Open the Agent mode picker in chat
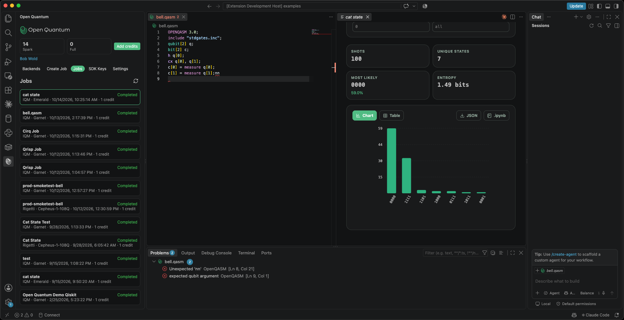624x320 pixels. click(x=551, y=293)
